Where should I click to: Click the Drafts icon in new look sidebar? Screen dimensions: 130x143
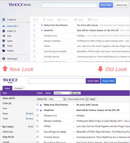point(4,31)
